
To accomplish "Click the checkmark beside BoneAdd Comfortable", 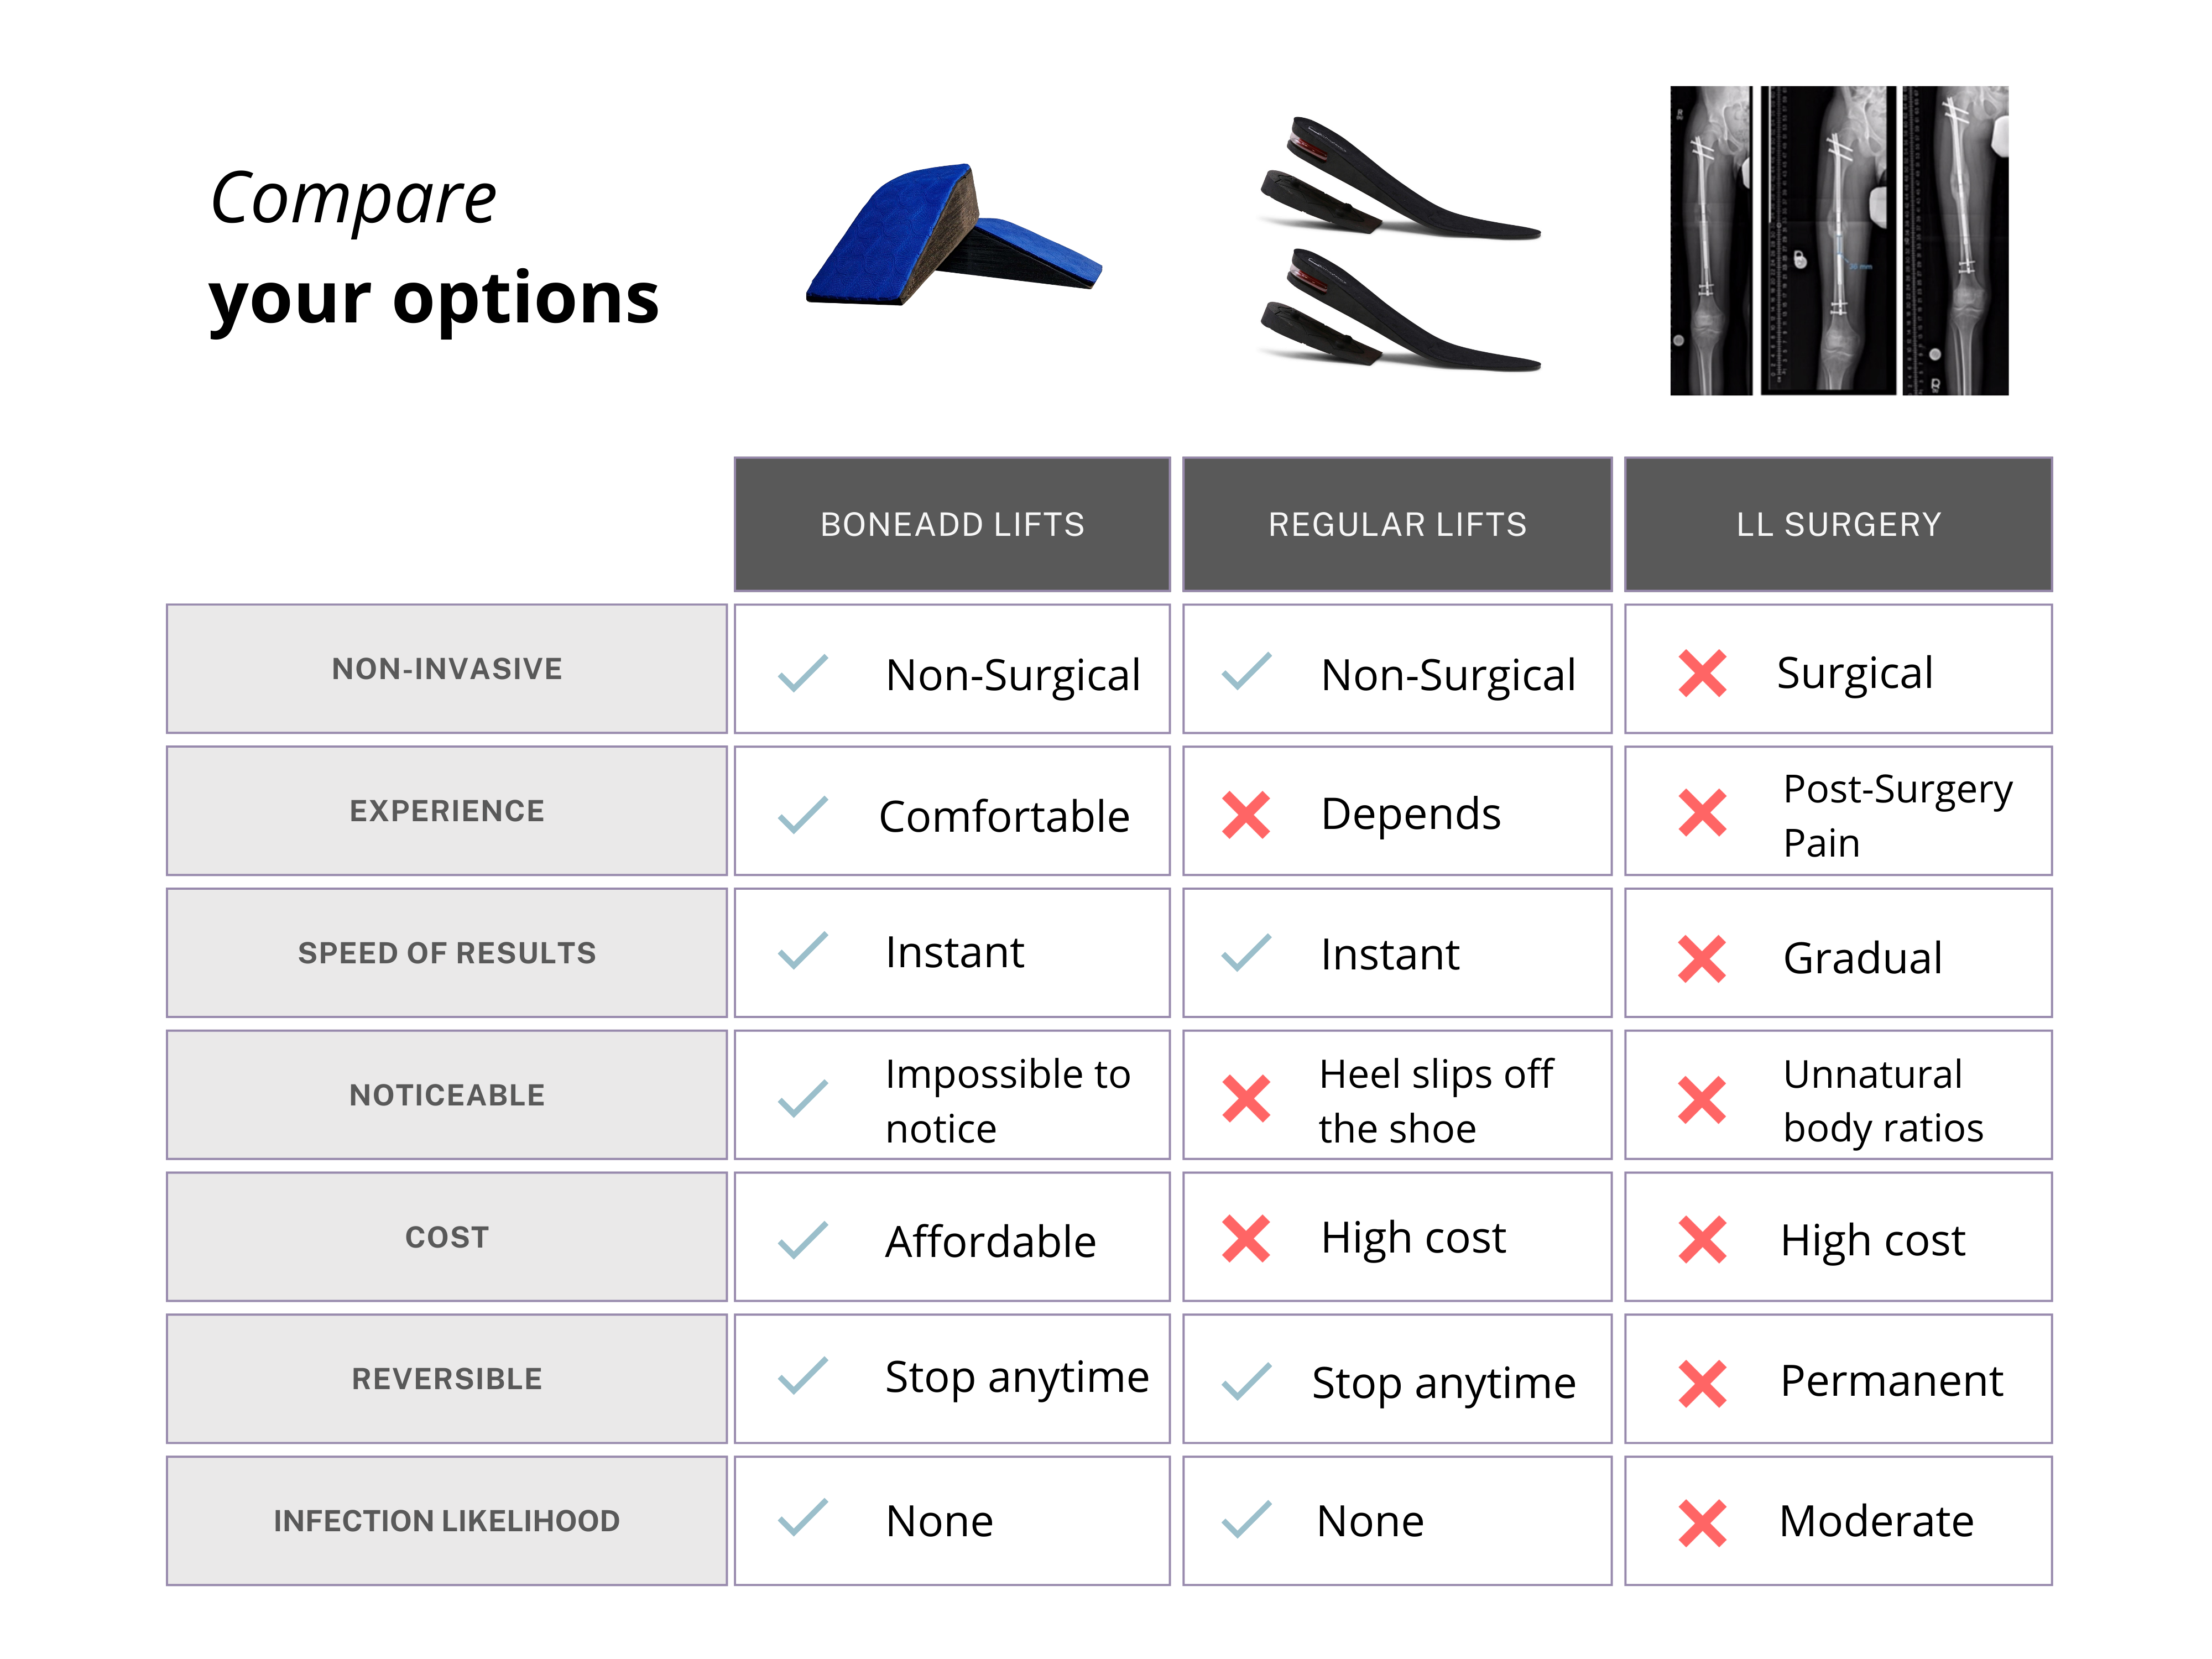I will [803, 814].
